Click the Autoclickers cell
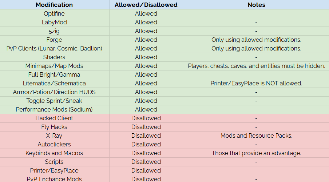 54,144
